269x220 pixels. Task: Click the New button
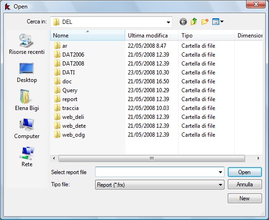coord(245,198)
